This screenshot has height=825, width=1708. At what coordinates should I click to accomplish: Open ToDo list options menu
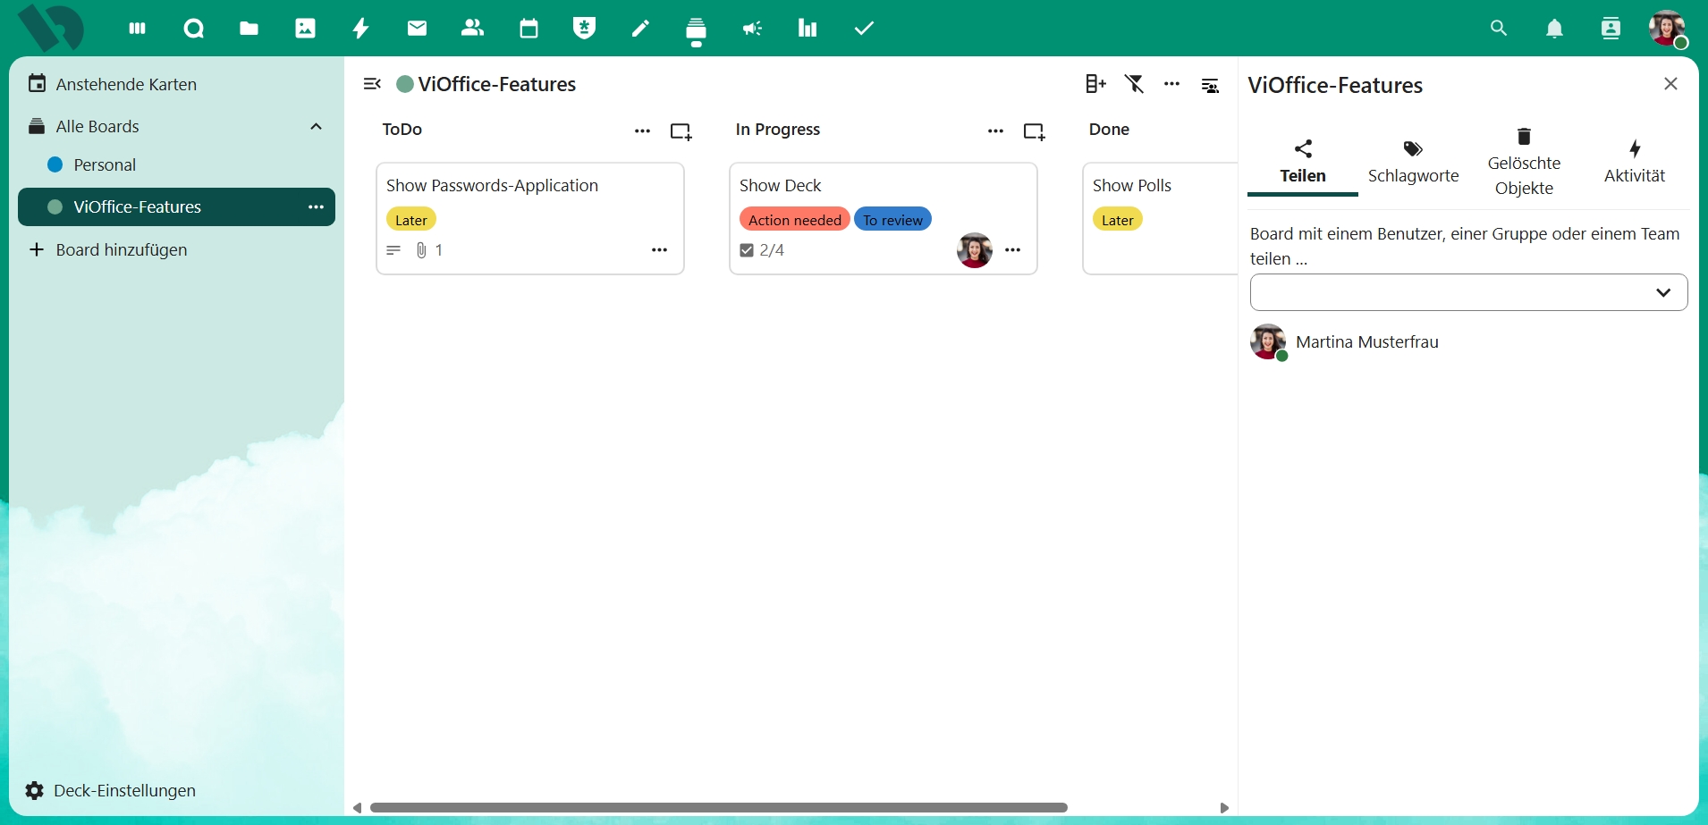(x=642, y=130)
